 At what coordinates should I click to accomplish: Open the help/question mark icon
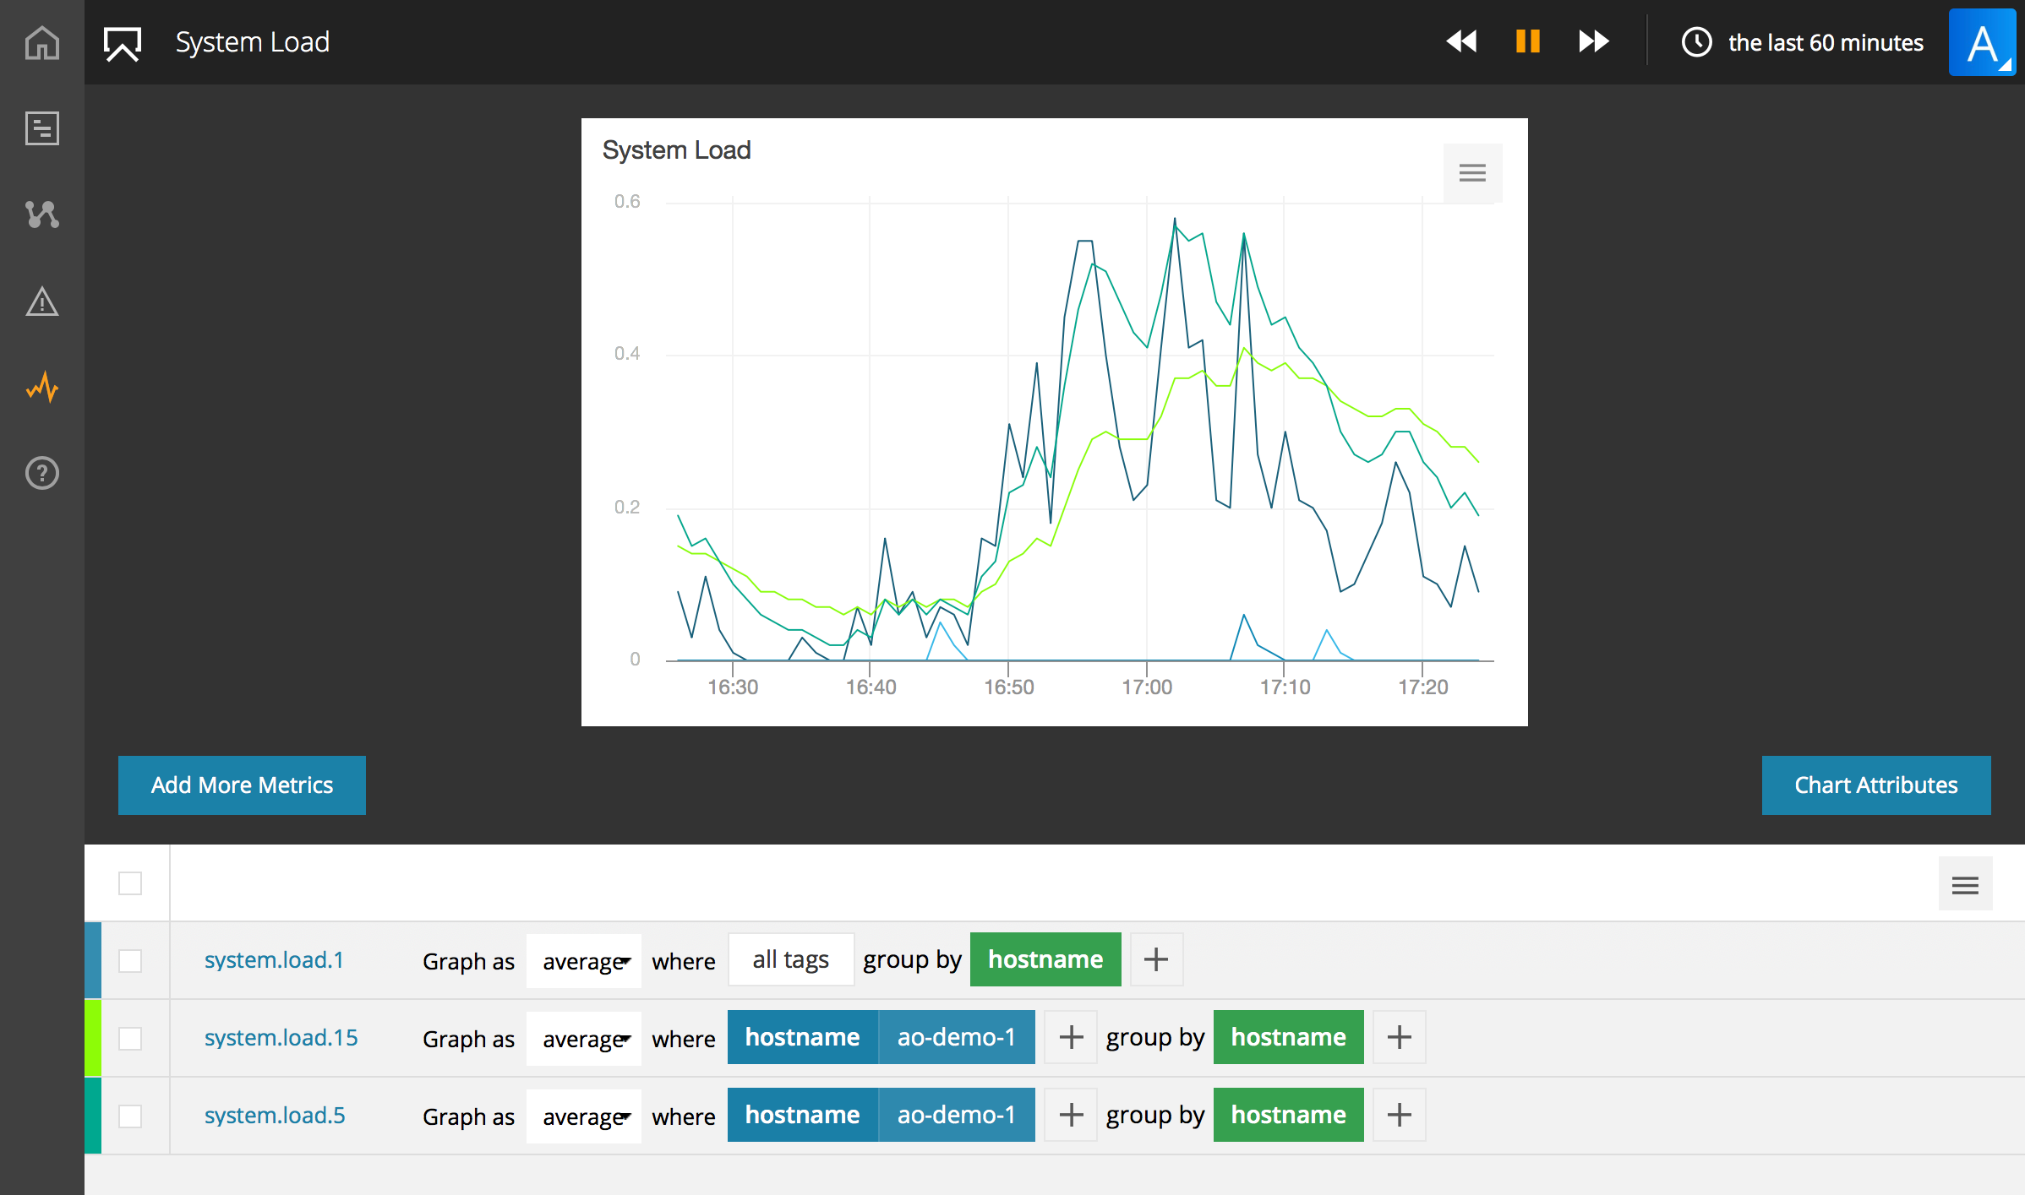43,472
